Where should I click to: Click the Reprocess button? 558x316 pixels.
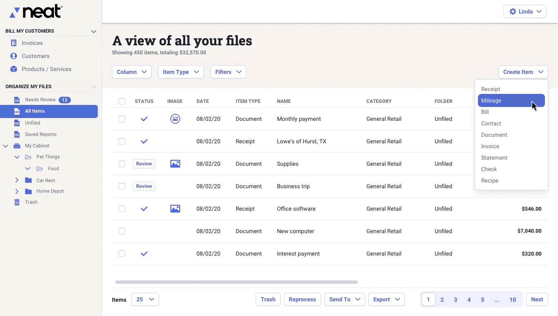pos(302,299)
